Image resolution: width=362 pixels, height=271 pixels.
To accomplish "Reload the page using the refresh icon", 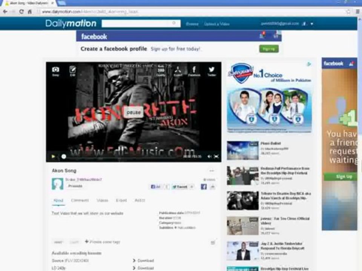I will tap(21, 12).
